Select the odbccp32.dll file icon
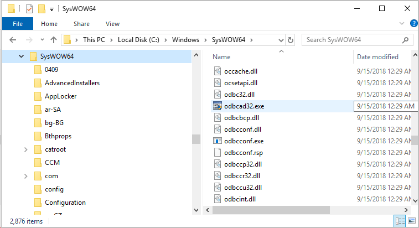 point(218,164)
